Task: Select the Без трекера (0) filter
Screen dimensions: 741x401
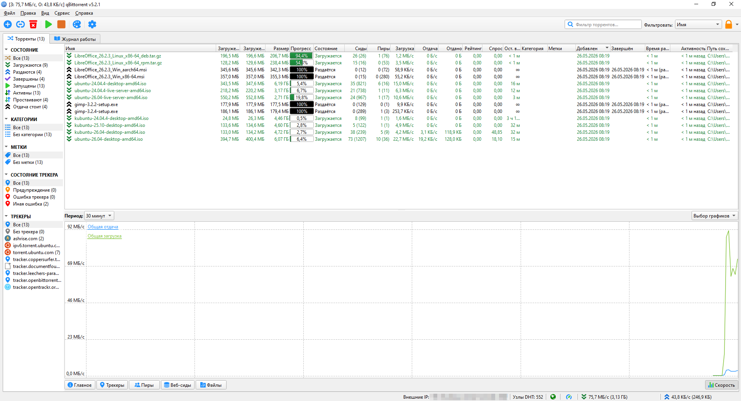Action: tap(33, 232)
